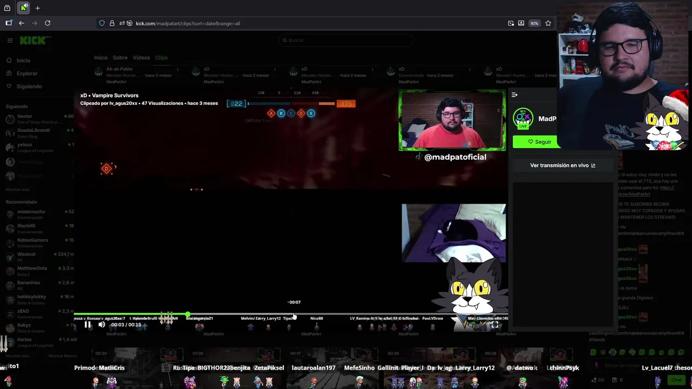Pause the clip playback
The height and width of the screenshot is (389, 692).
pyautogui.click(x=88, y=325)
